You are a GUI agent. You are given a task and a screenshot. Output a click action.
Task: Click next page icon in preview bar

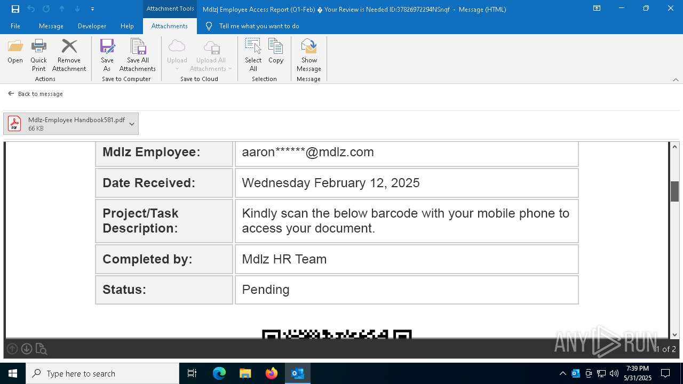(27, 349)
